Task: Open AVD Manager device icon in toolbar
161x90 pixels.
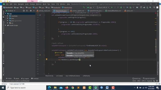Action: click(147, 7)
